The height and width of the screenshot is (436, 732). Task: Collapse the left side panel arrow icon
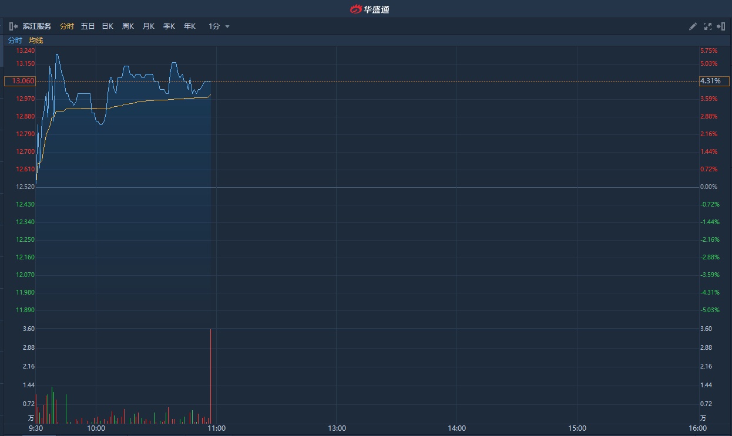13,26
